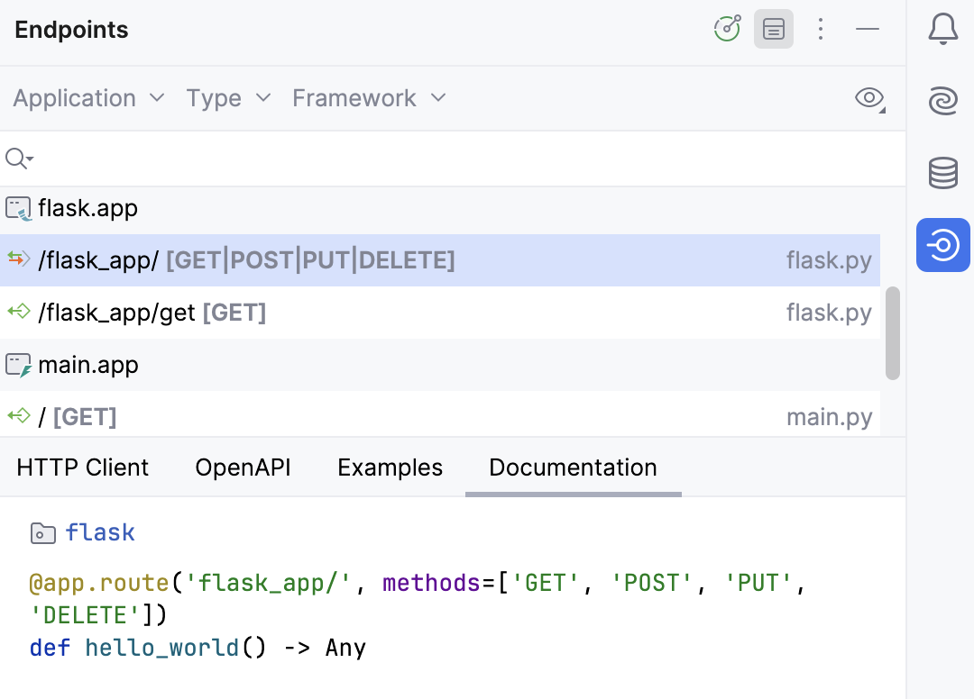Toggle the documentation preview panel button
This screenshot has width=974, height=699.
773,29
